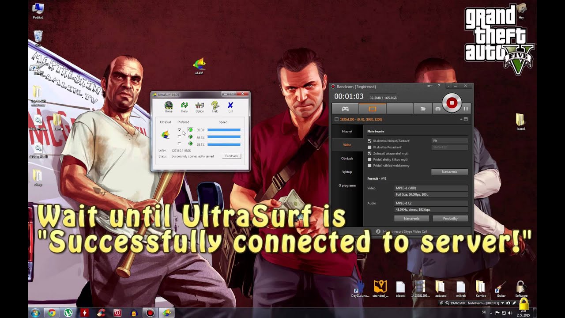Open the bazoš folder on desktop
The image size is (565, 318).
(521, 121)
